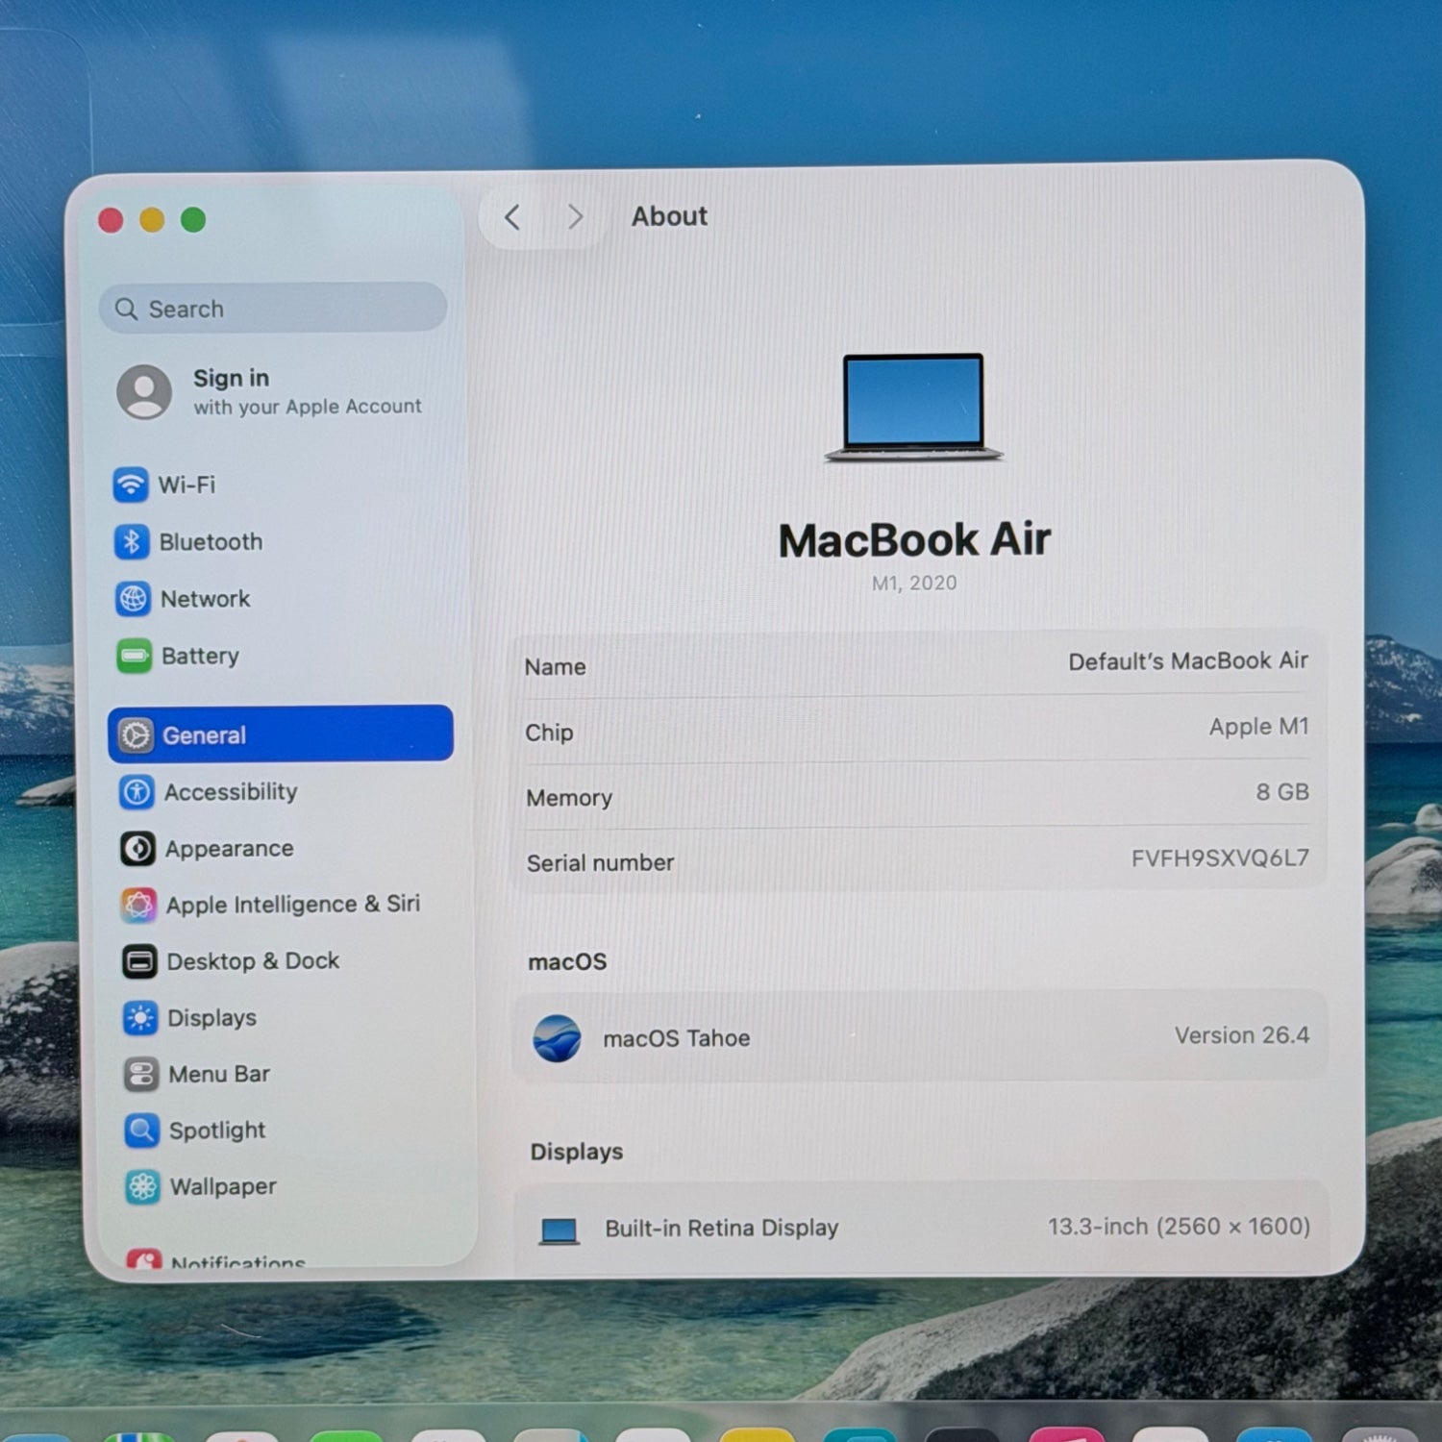
Task: Select the General sidebar item
Action: point(279,735)
